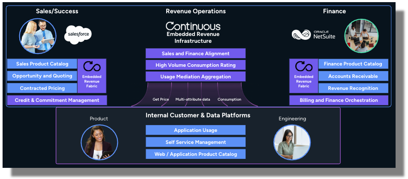Image resolution: width=408 pixels, height=179 pixels.
Task: Select the Self Service Management box
Action: 195,142
